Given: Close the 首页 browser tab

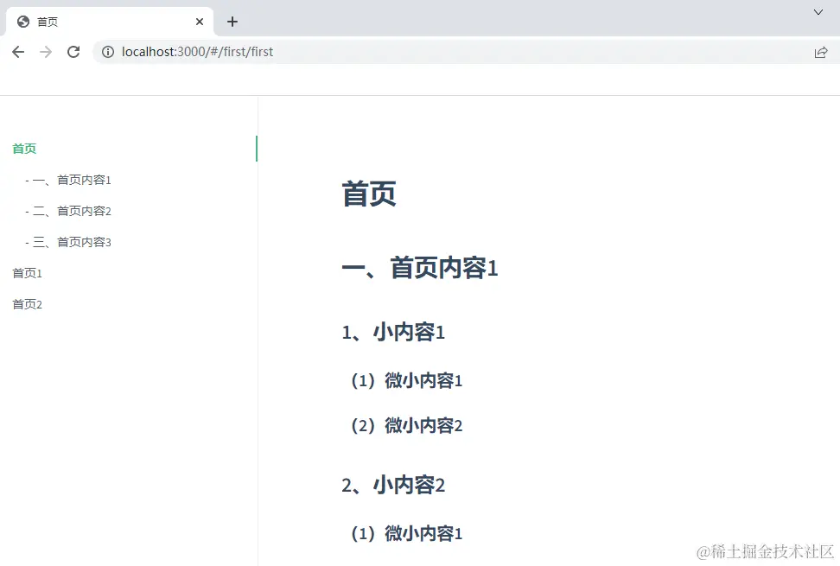Looking at the screenshot, I should pyautogui.click(x=200, y=22).
